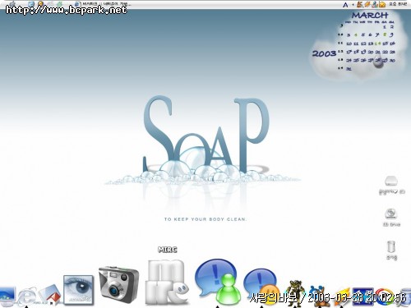The height and width of the screenshot is (308, 411).
Task: Open the colorful ring dock icon
Action: click(385, 297)
